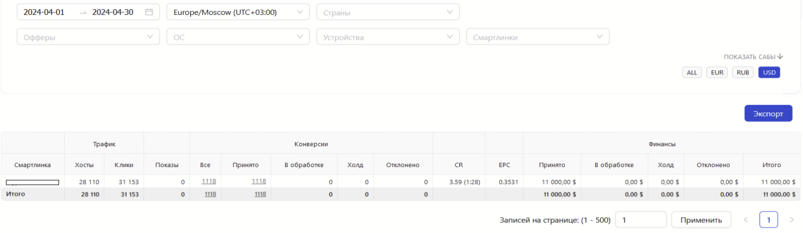Screen dimensions: 803x233
Task: Click the previous page arrow
Action: [746, 220]
